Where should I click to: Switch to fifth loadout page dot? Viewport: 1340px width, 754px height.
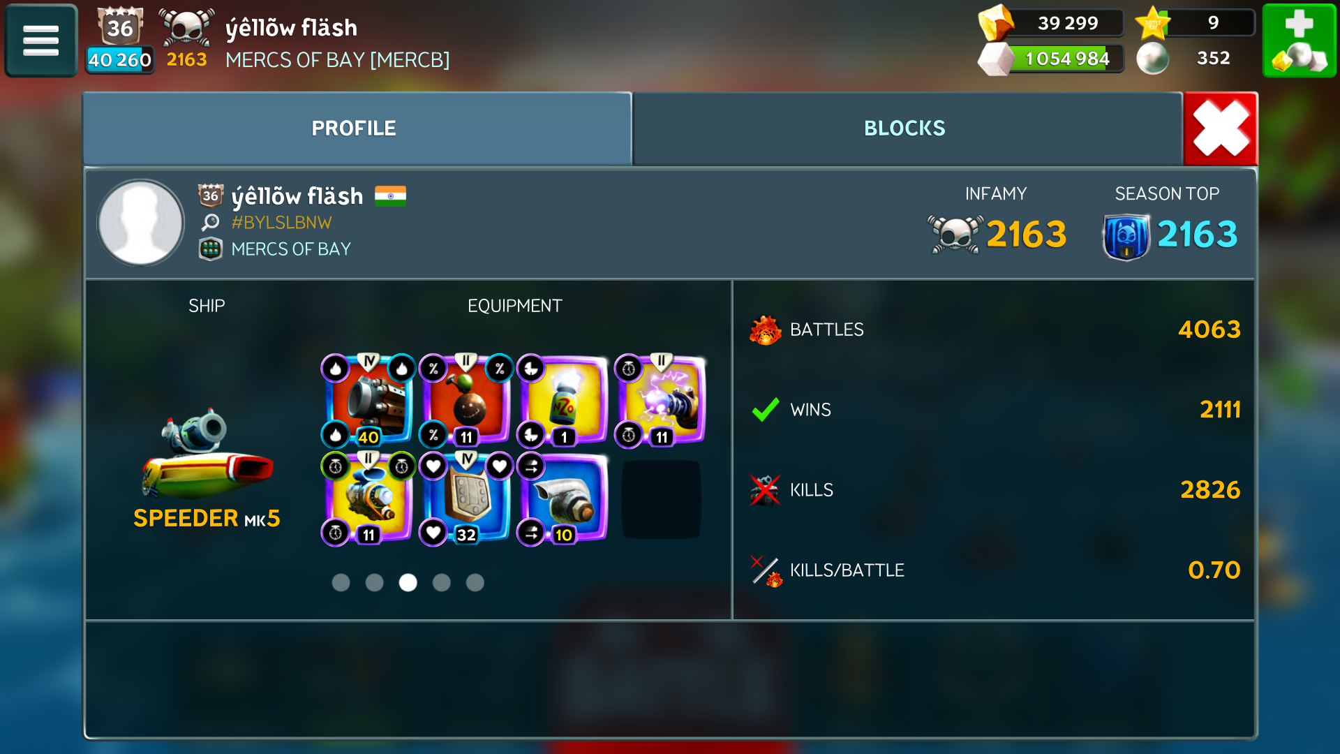(475, 582)
